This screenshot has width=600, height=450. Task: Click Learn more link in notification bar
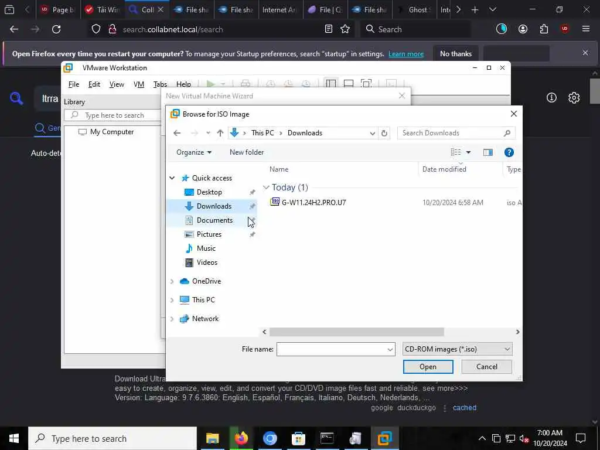point(406,54)
